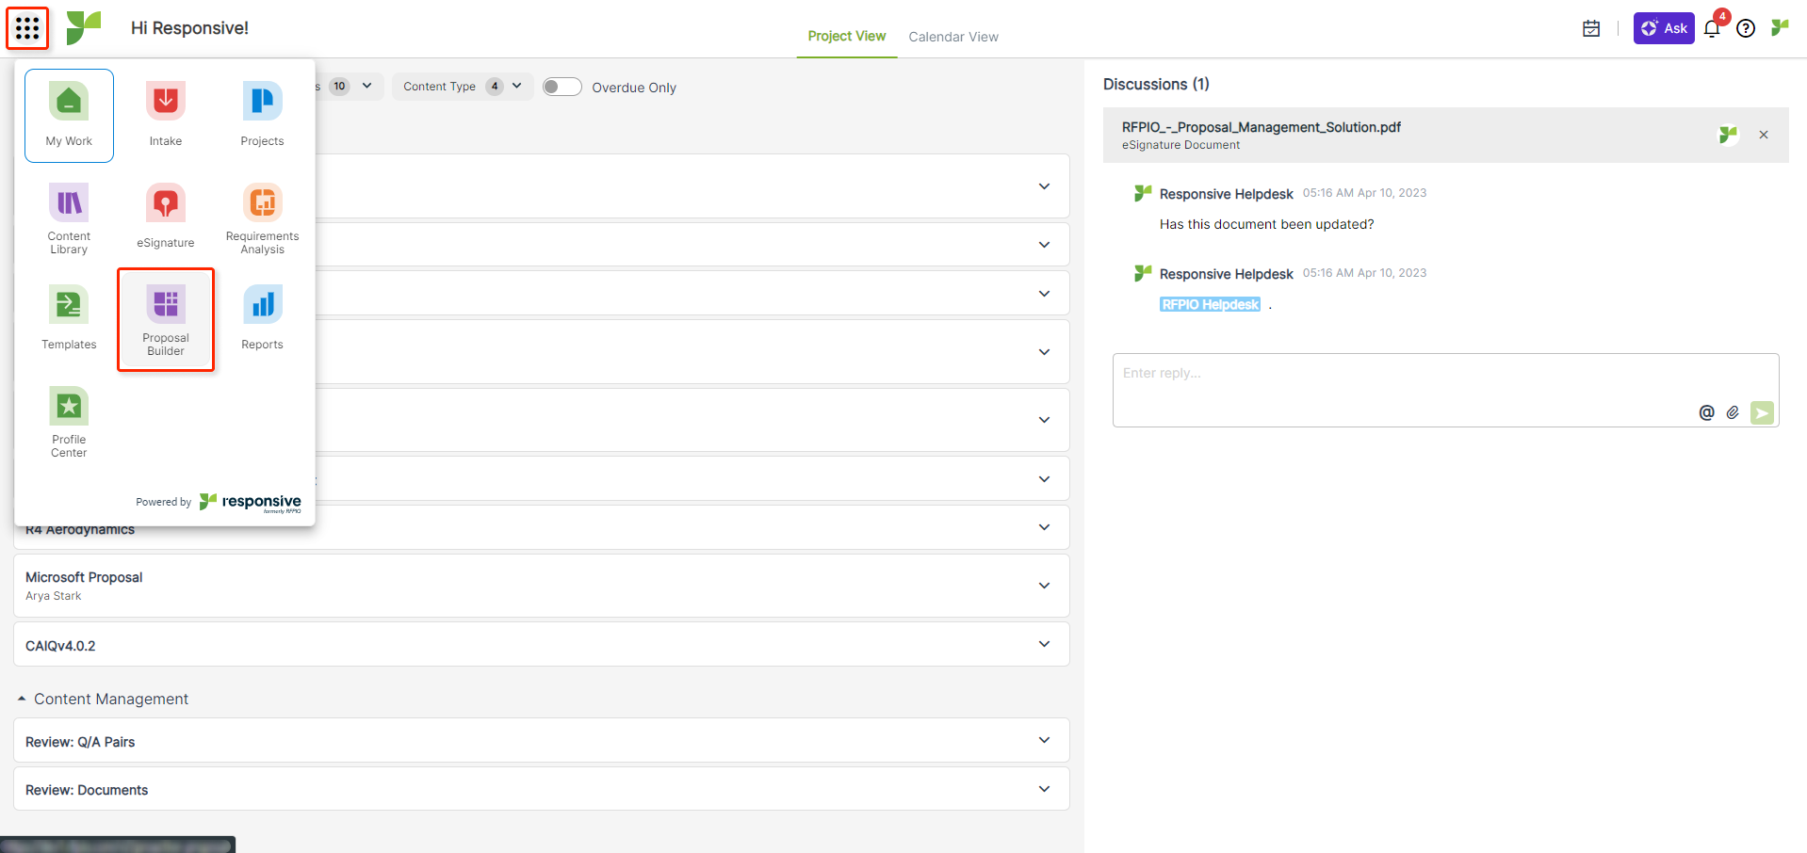Open the apps grid launcher
1807x853 pixels.
(x=27, y=28)
